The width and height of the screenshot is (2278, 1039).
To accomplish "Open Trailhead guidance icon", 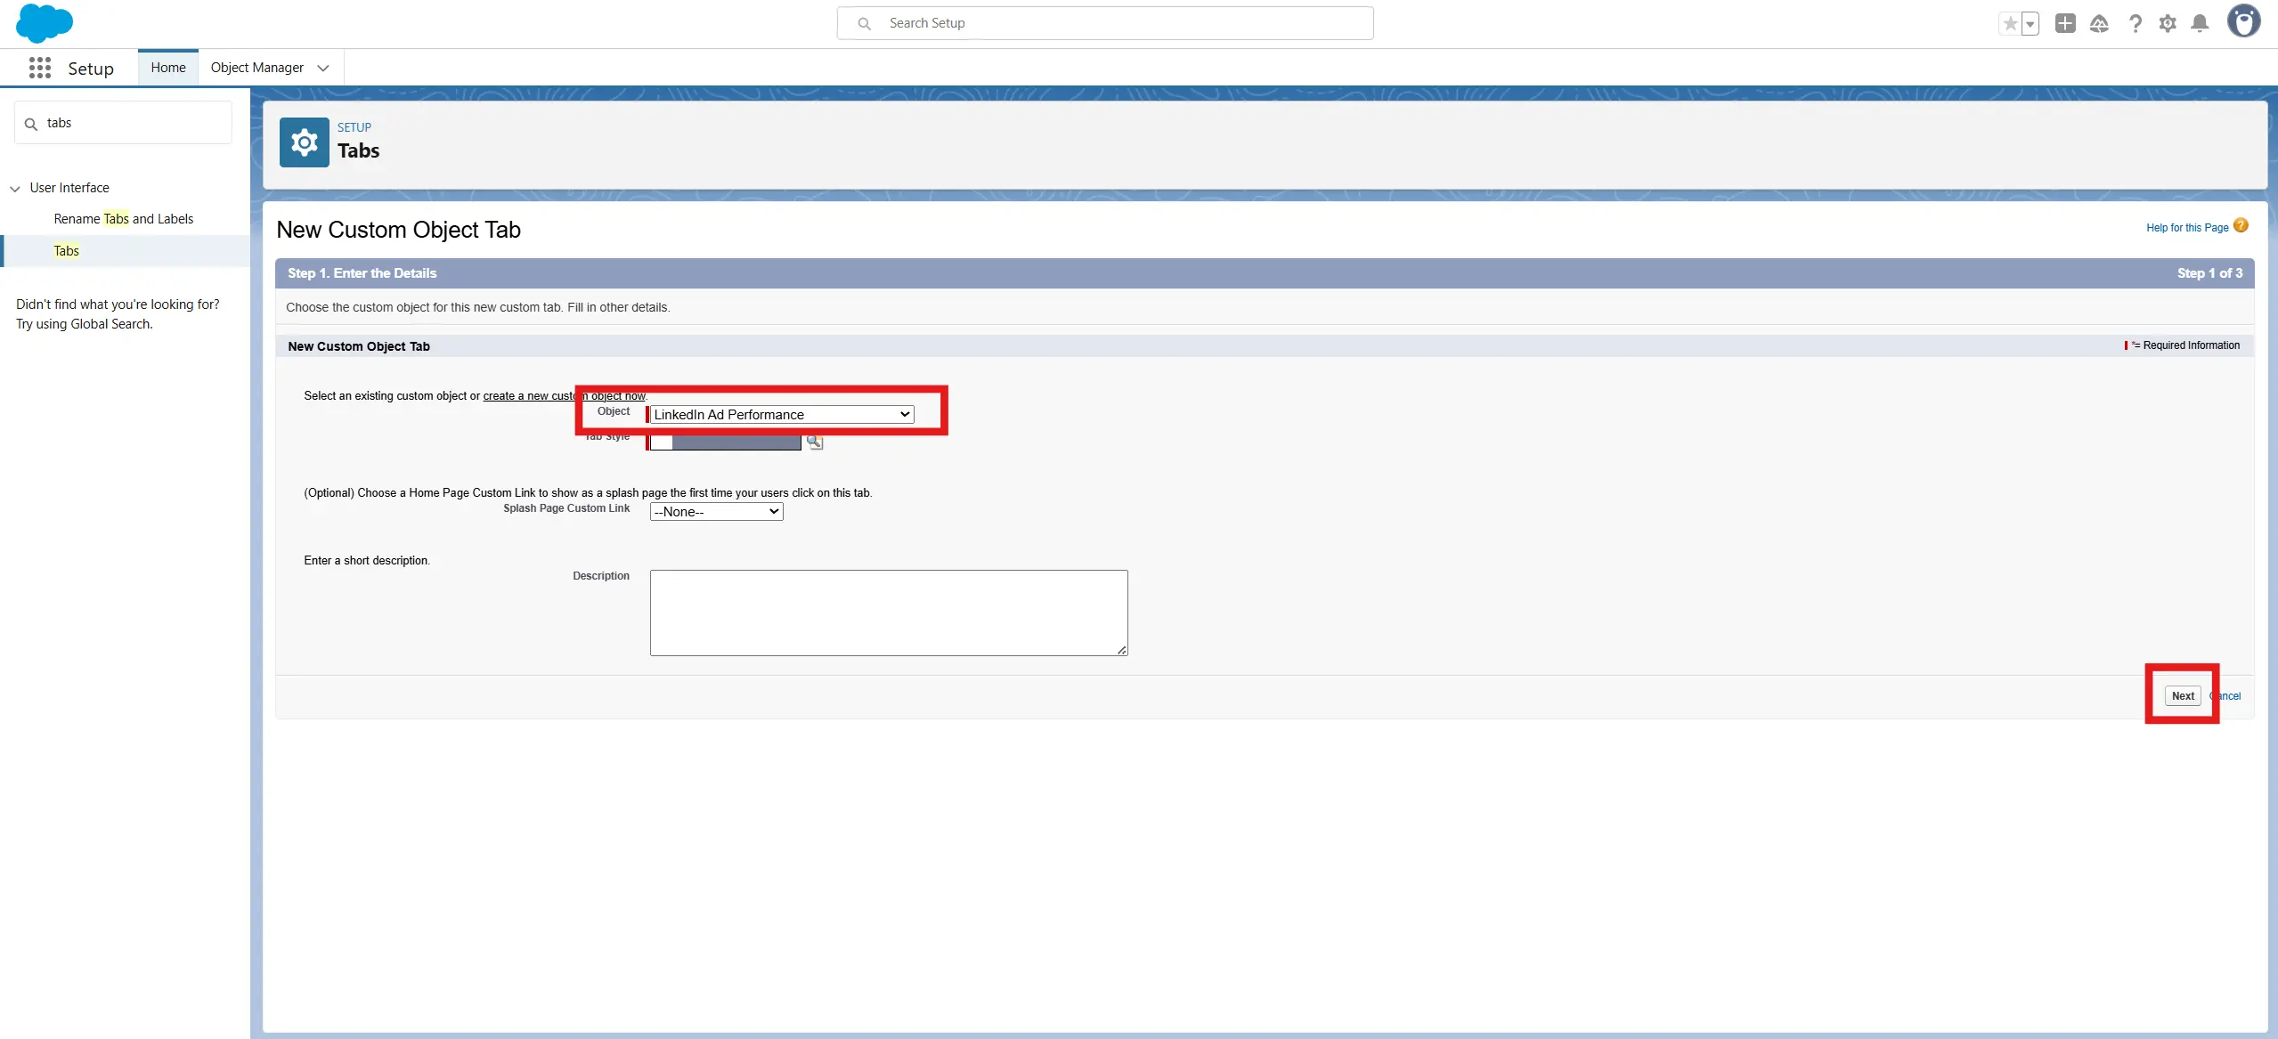I will [2099, 24].
